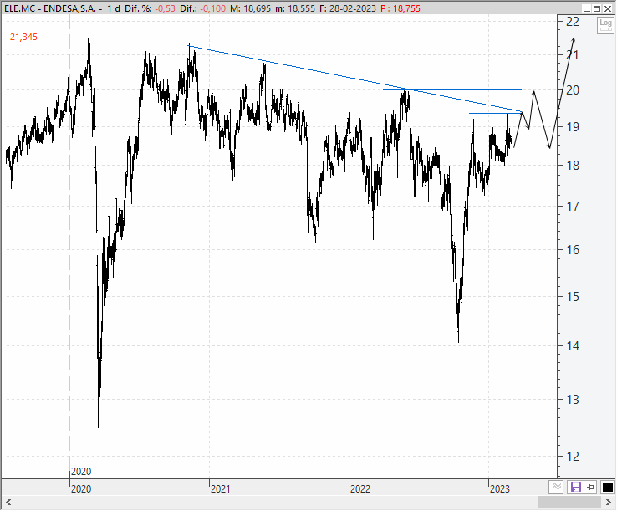Click the '1 d' timeframe label
Viewport: 617px width, 511px height.
click(114, 8)
